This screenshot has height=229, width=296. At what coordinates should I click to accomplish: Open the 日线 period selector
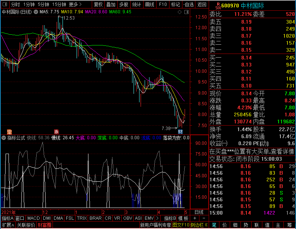(x=199, y=212)
